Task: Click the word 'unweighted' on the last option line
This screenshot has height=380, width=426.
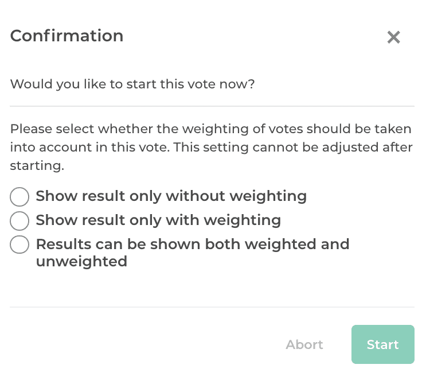Action: point(81,262)
